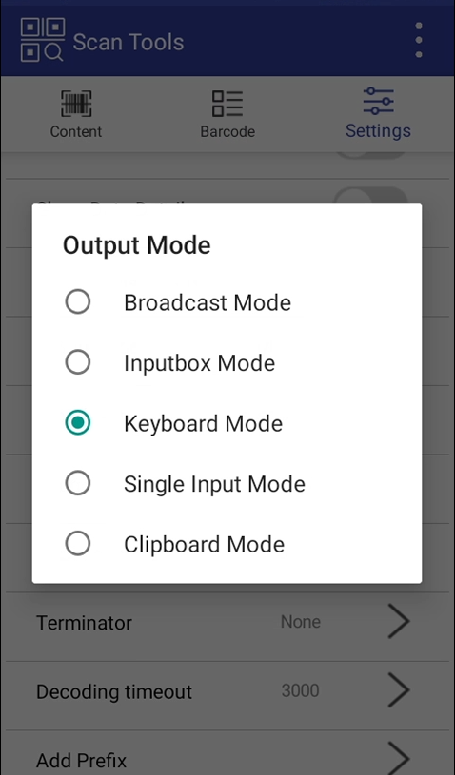Tap the Content barcode icon

pos(76,104)
